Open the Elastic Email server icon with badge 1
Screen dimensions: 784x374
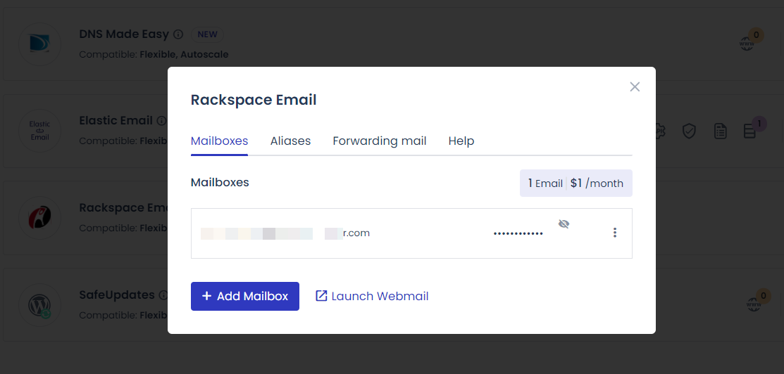coord(749,131)
